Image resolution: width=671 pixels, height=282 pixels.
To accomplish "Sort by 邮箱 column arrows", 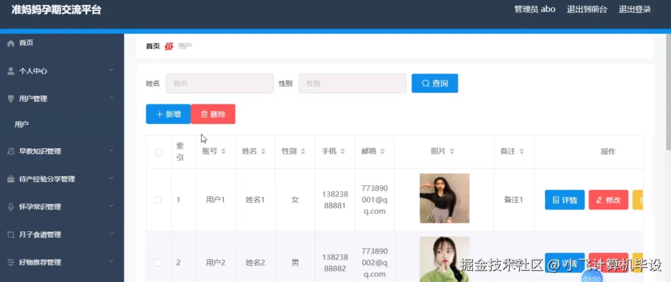I will (383, 152).
